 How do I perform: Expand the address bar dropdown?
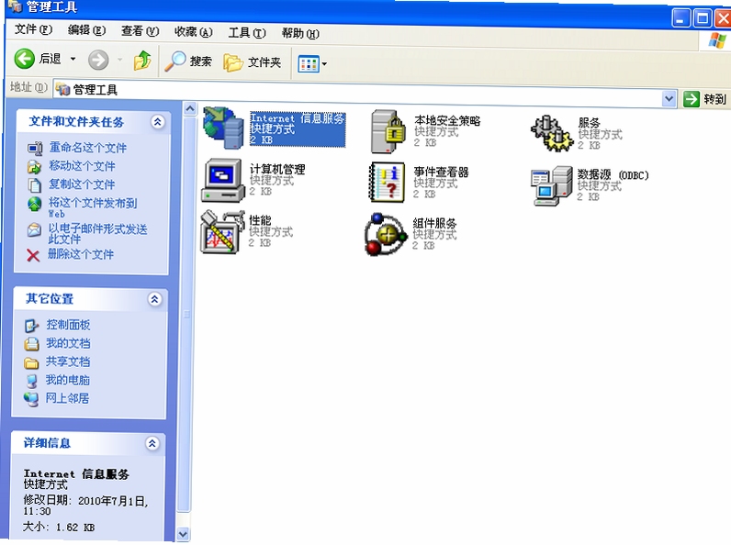(669, 98)
